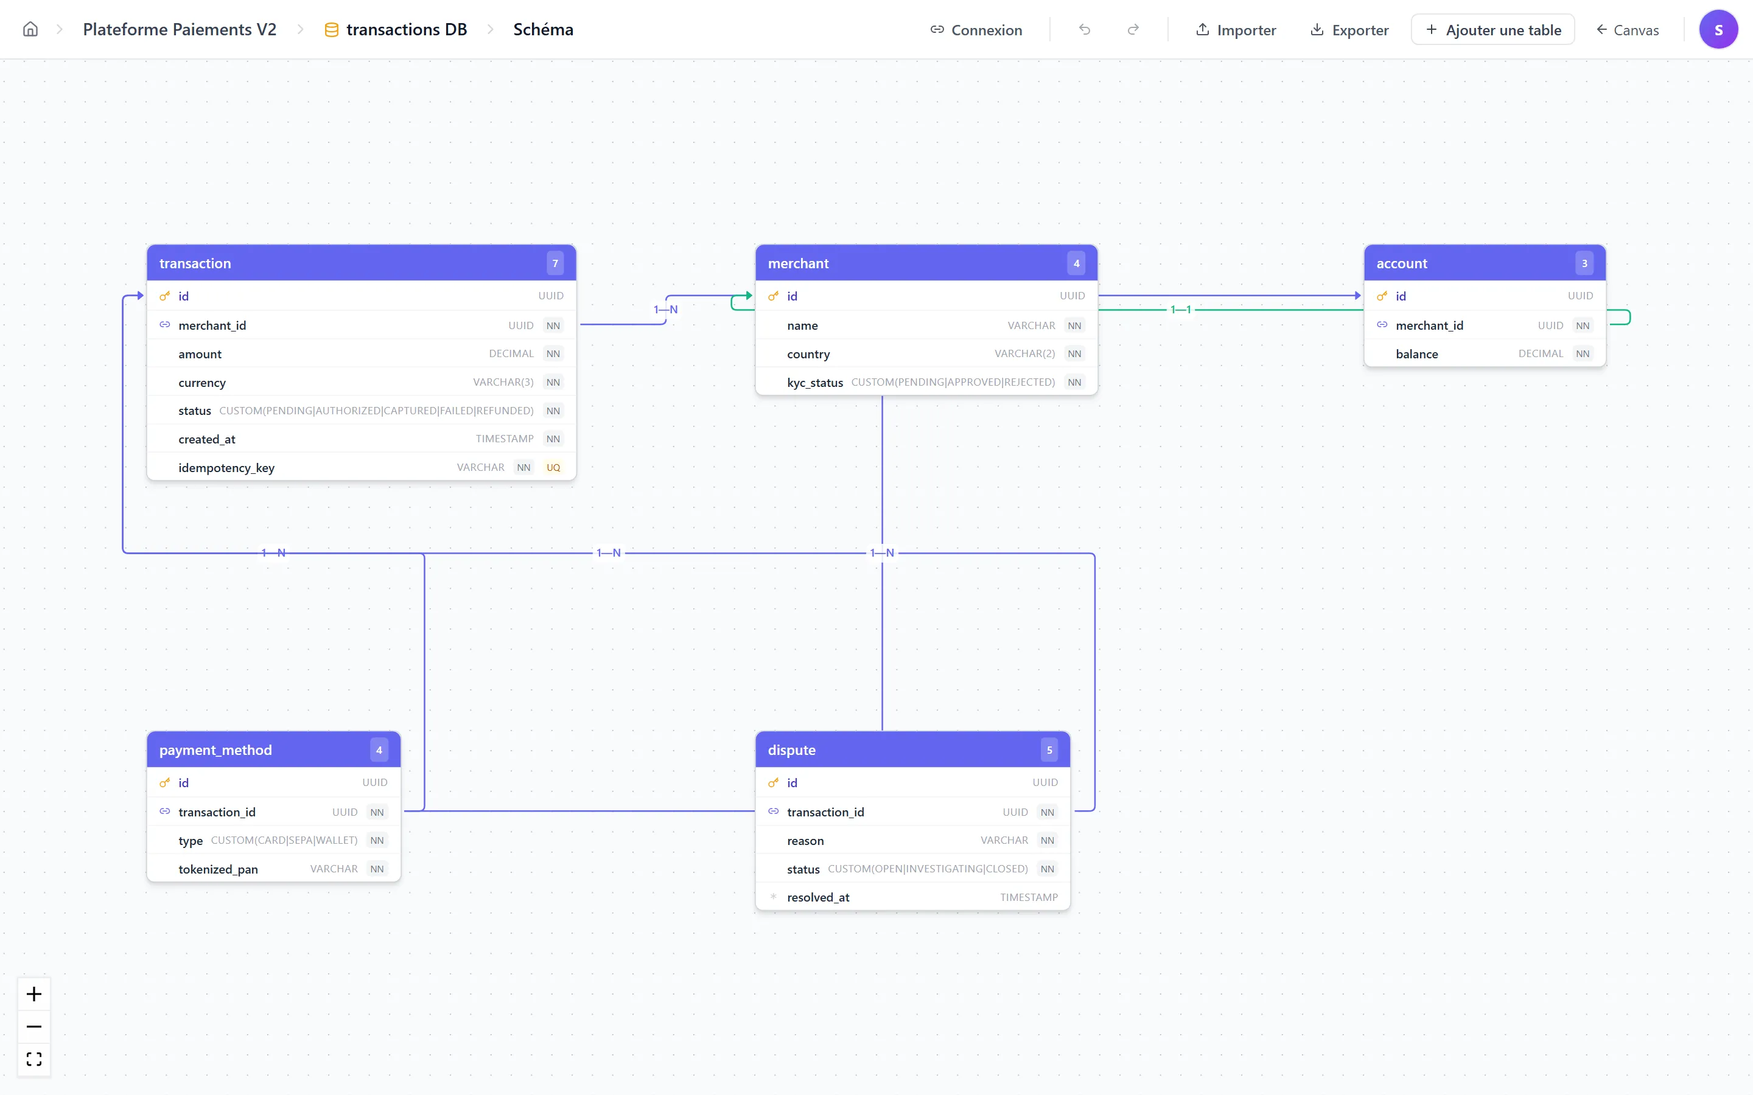This screenshot has width=1753, height=1095.
Task: Click the merchant table column count badge 4
Action: (x=1076, y=263)
